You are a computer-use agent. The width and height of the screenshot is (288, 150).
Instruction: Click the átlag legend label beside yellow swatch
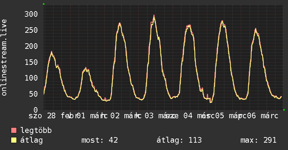[31, 140]
